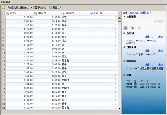Click cell $441.00 in ACTUAL column

19,108
